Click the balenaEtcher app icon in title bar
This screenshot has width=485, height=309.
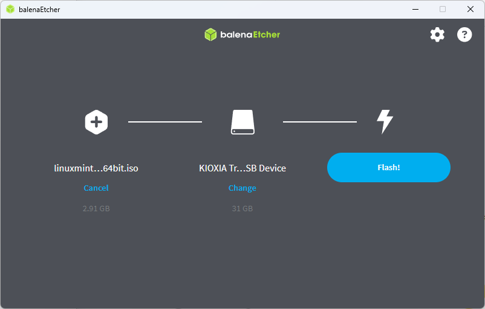[x=10, y=9]
